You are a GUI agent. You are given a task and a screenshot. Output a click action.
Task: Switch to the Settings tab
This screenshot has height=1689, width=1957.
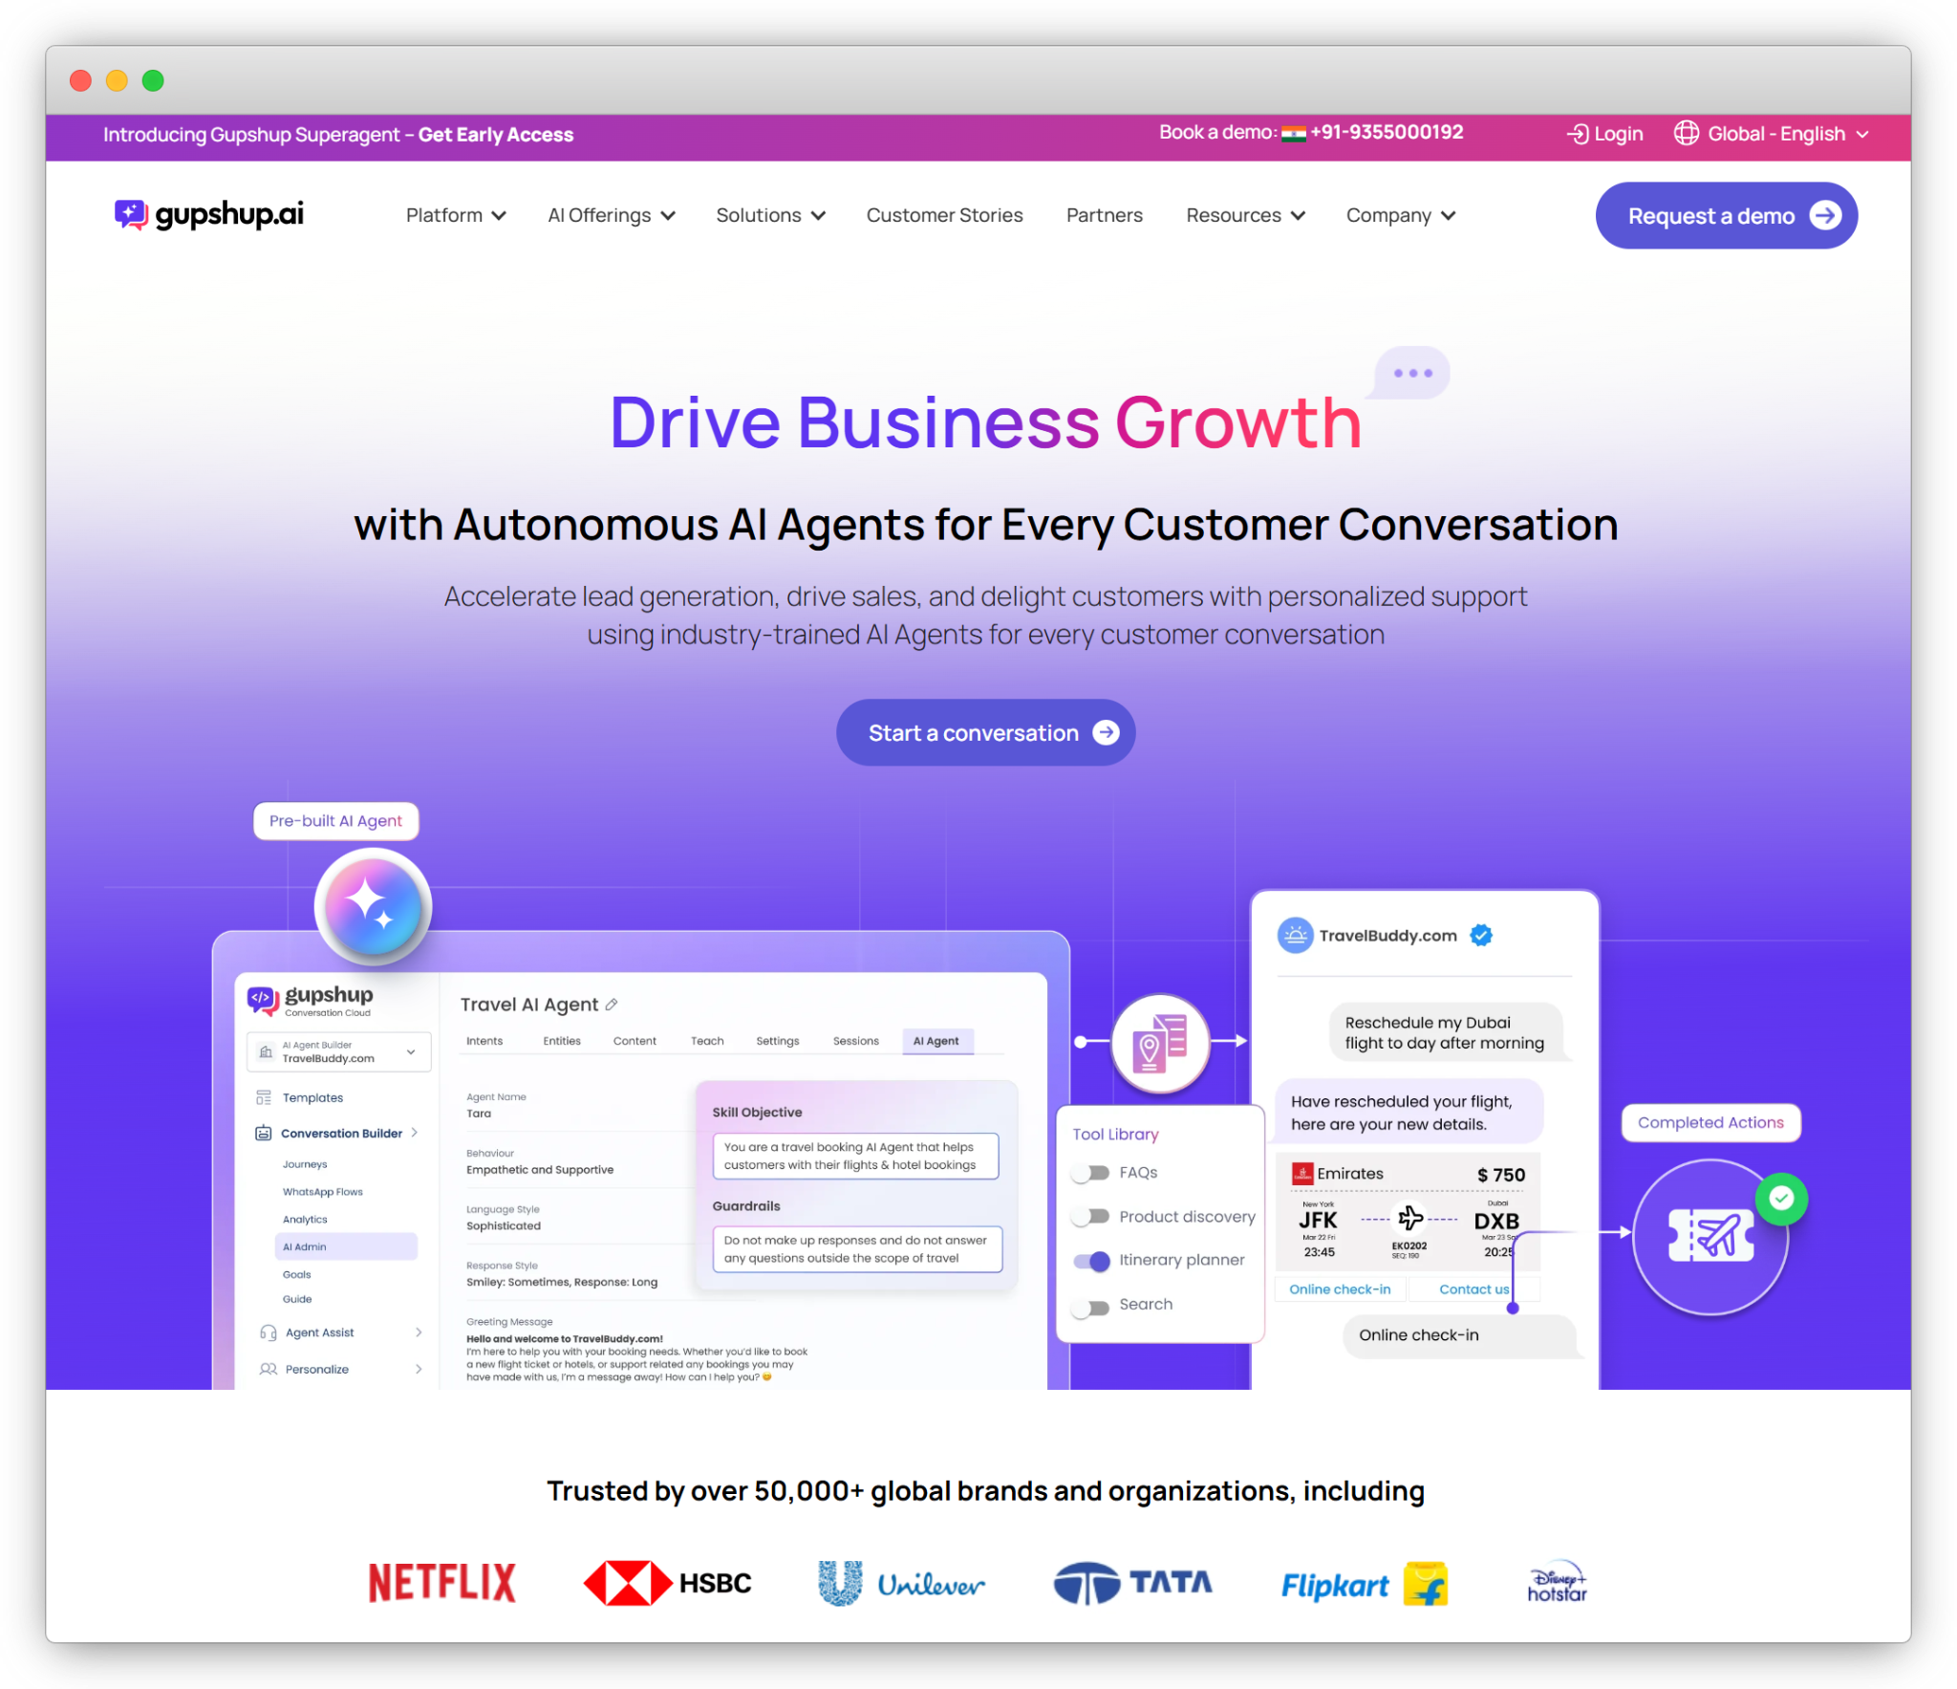pyautogui.click(x=778, y=1041)
